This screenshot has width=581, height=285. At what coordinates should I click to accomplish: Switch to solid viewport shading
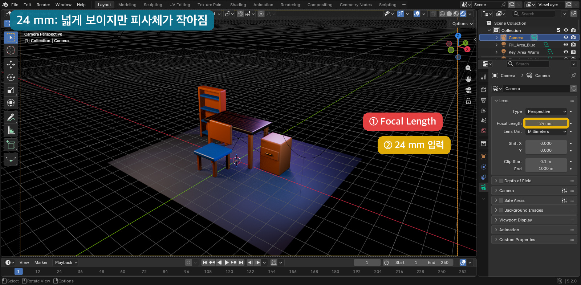(x=449, y=14)
